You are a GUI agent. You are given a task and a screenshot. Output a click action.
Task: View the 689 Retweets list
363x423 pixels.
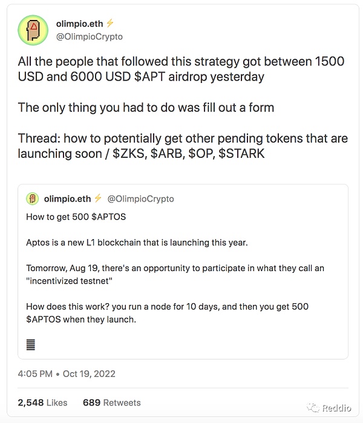(x=111, y=402)
